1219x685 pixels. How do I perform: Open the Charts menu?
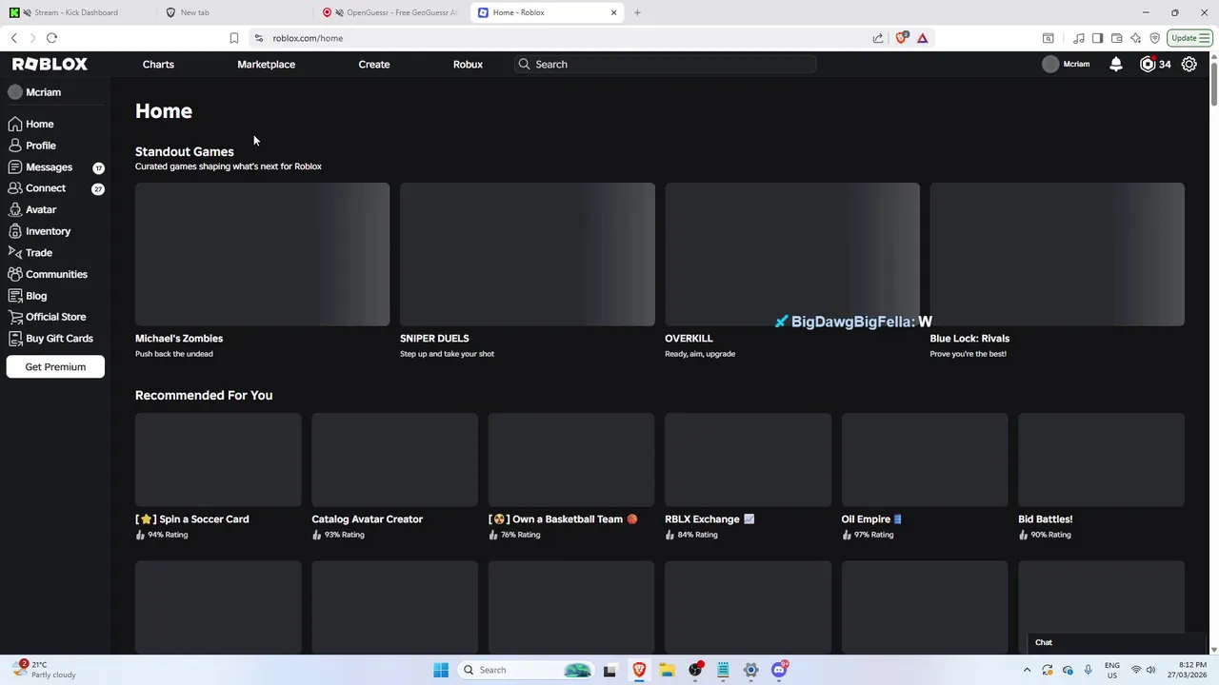158,64
